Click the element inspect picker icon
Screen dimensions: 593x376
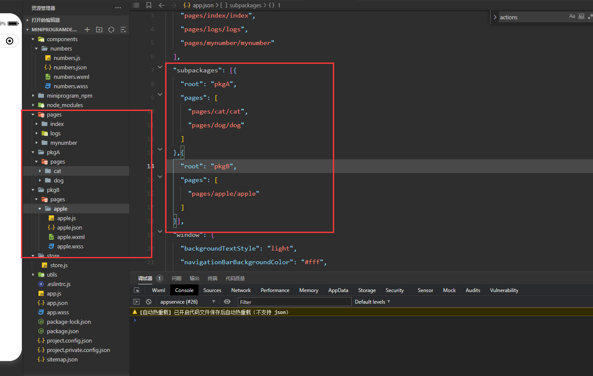(x=137, y=290)
